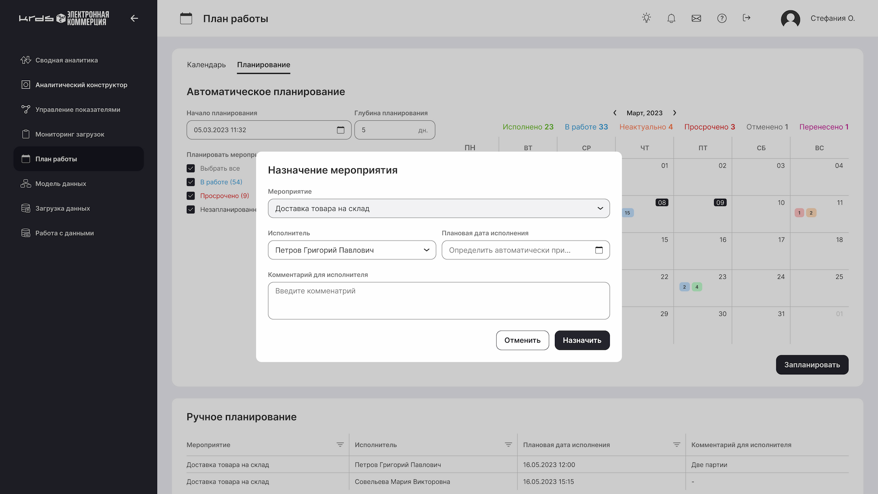Open notifications via the bell icon
Image resolution: width=878 pixels, height=494 pixels.
click(x=671, y=18)
